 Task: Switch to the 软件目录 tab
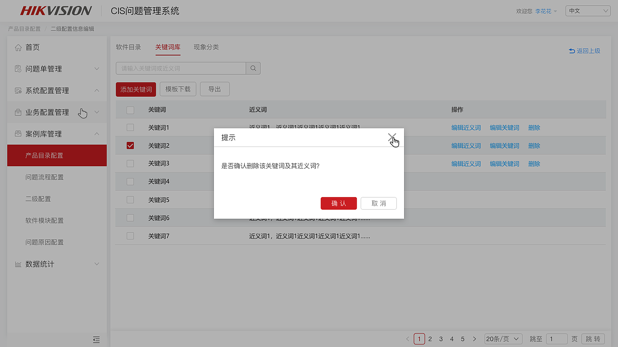[128, 47]
